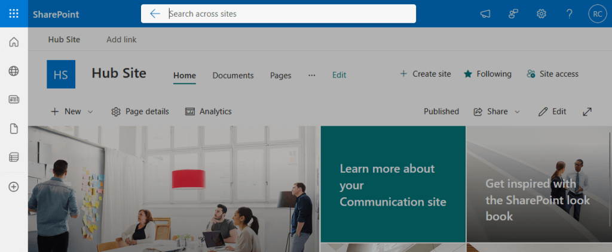Viewport: 612px width, 252px height.
Task: Open the RC account profile avatar
Action: pos(598,14)
